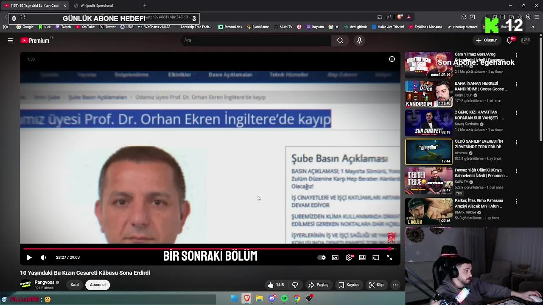Open Brave browser apps grid icon
Screen dimensions: 543x305
tap(6, 27)
